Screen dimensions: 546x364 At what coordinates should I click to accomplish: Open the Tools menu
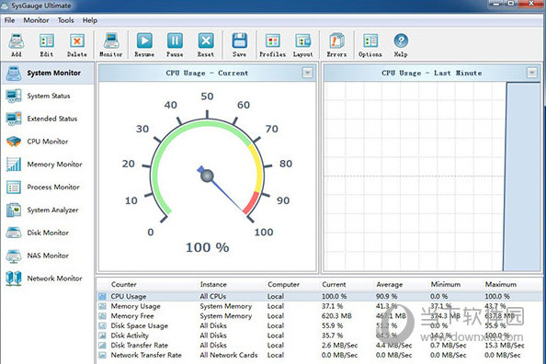pos(65,20)
